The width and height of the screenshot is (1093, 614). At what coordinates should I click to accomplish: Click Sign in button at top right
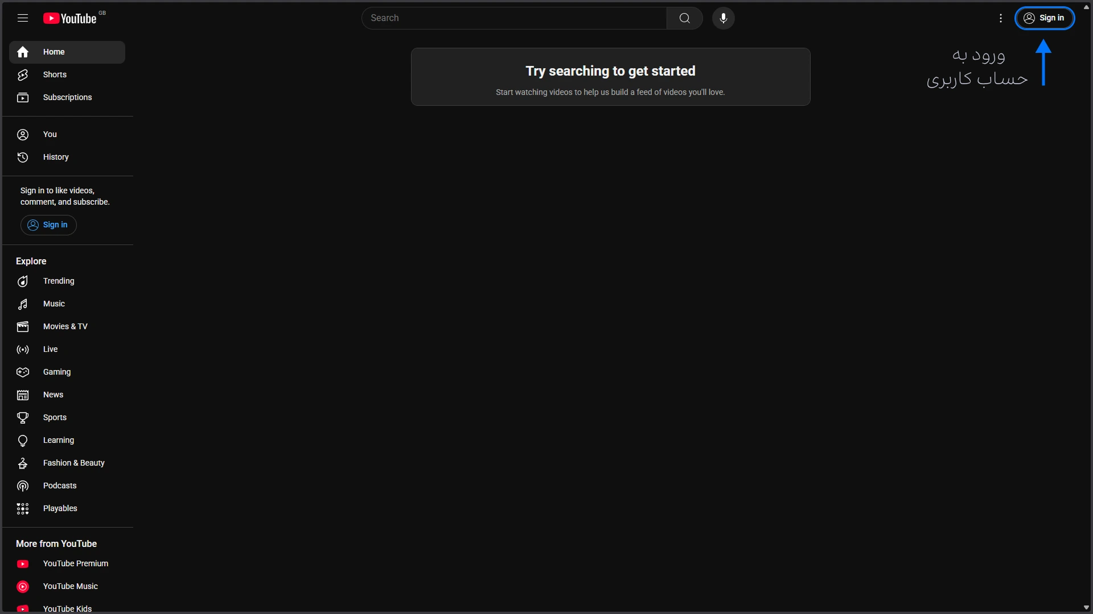click(x=1044, y=18)
